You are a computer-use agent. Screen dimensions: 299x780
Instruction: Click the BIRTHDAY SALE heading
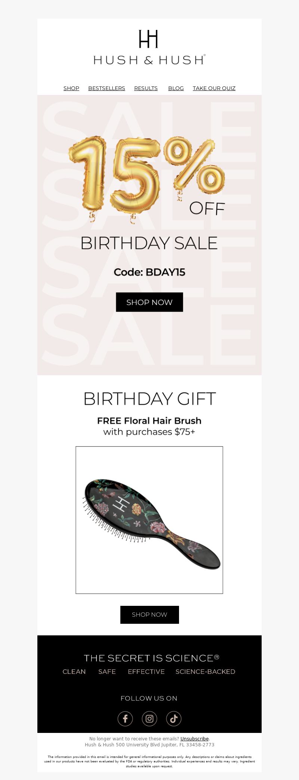pyautogui.click(x=149, y=243)
